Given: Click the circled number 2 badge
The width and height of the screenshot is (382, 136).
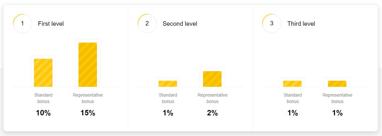Looking at the screenshot, I should tap(147, 24).
